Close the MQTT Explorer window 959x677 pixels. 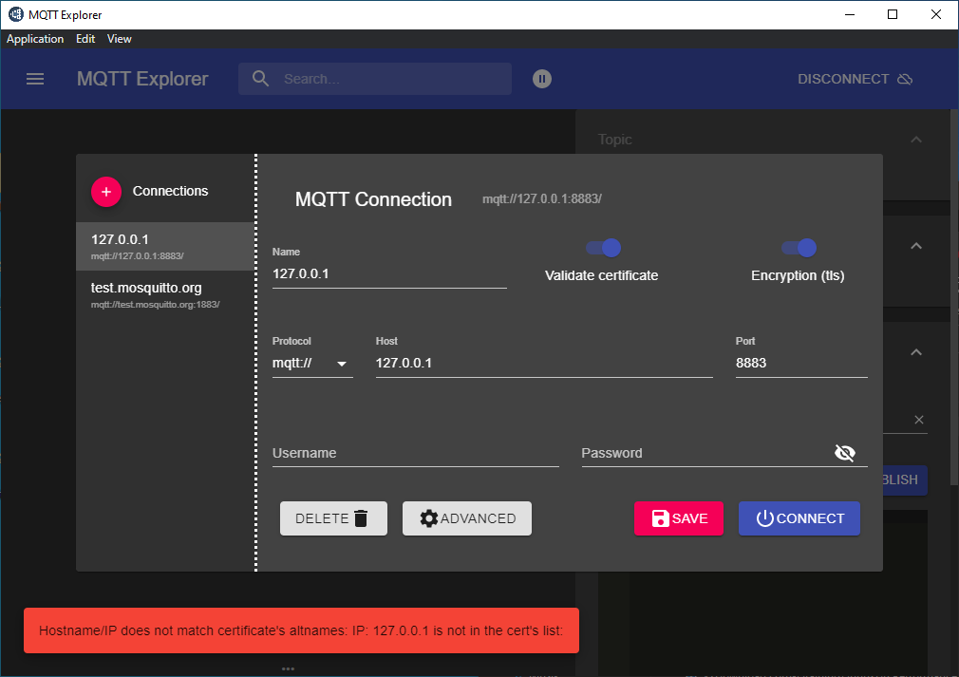pyautogui.click(x=936, y=14)
